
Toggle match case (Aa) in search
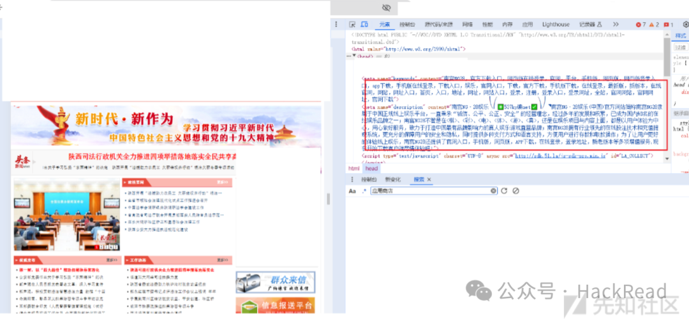click(352, 191)
